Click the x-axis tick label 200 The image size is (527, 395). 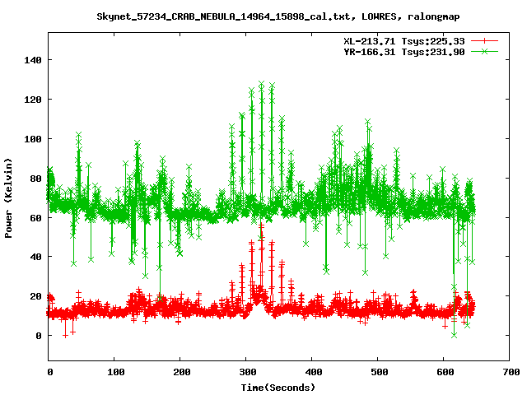pos(181,372)
